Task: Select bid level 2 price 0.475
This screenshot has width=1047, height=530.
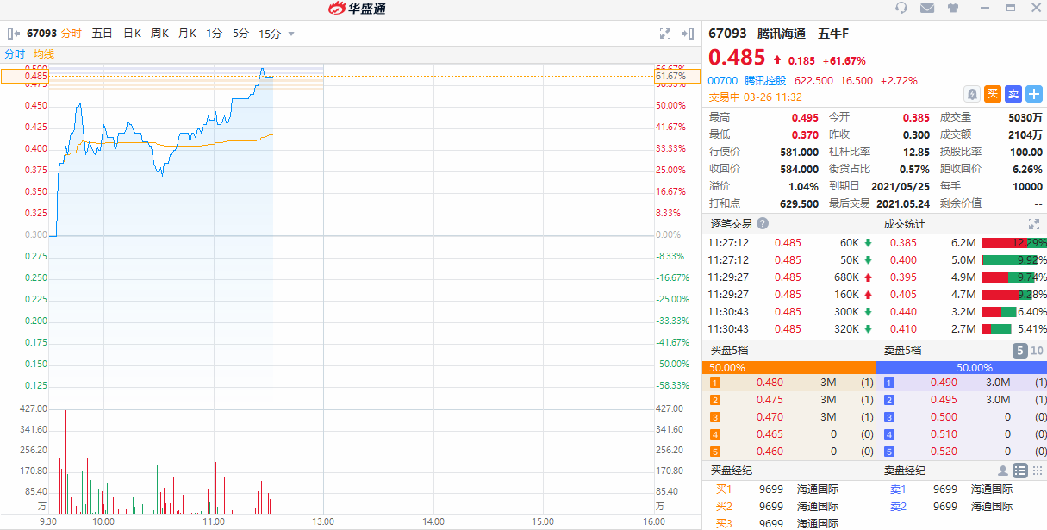Action: point(770,399)
